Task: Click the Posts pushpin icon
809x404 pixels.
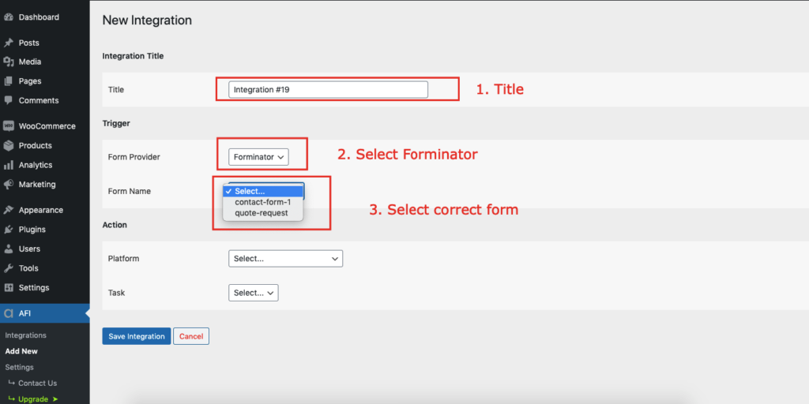Action: (x=8, y=43)
